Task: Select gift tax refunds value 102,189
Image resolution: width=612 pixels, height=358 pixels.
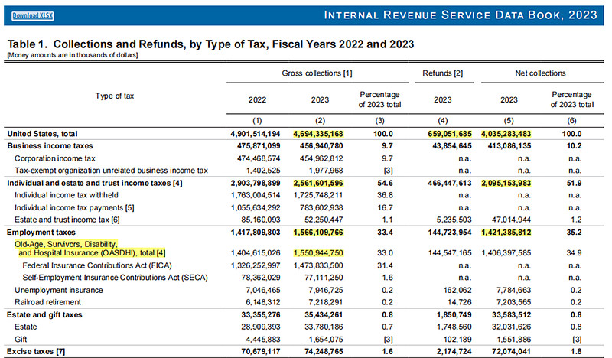Action: click(x=457, y=340)
